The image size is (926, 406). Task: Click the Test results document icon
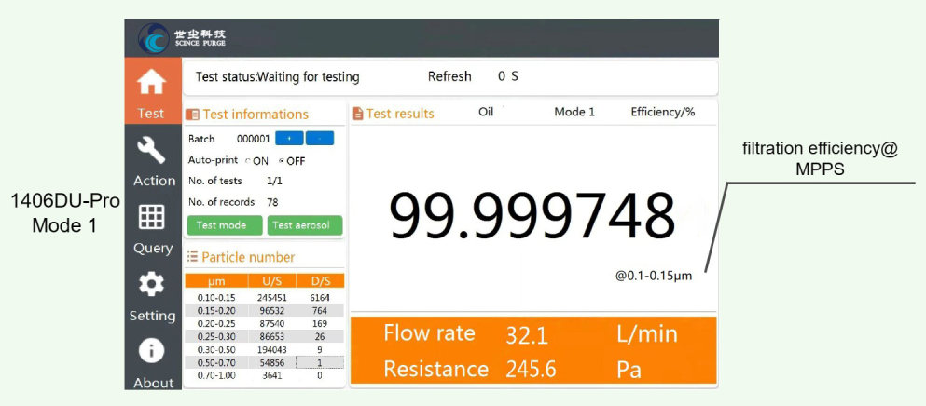[x=358, y=114]
